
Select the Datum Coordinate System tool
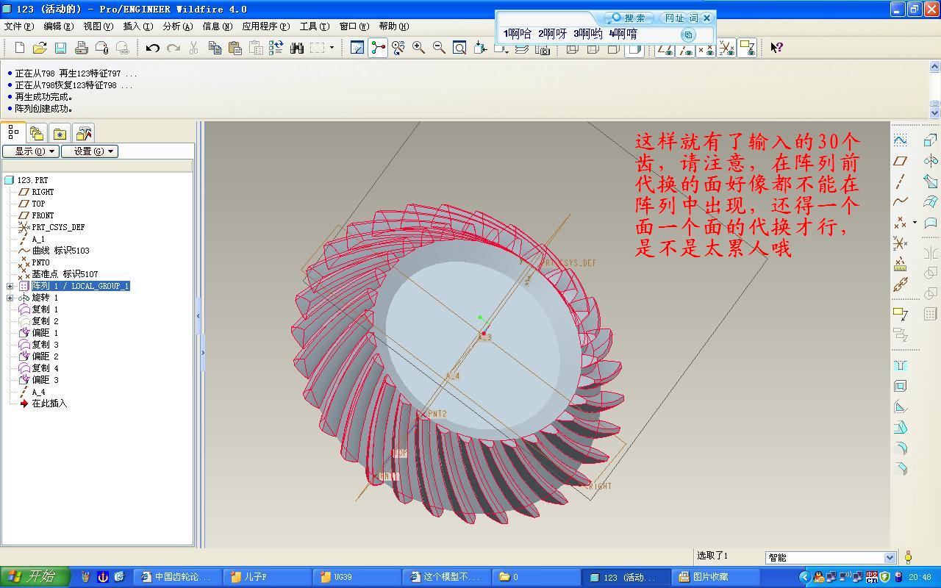[900, 243]
